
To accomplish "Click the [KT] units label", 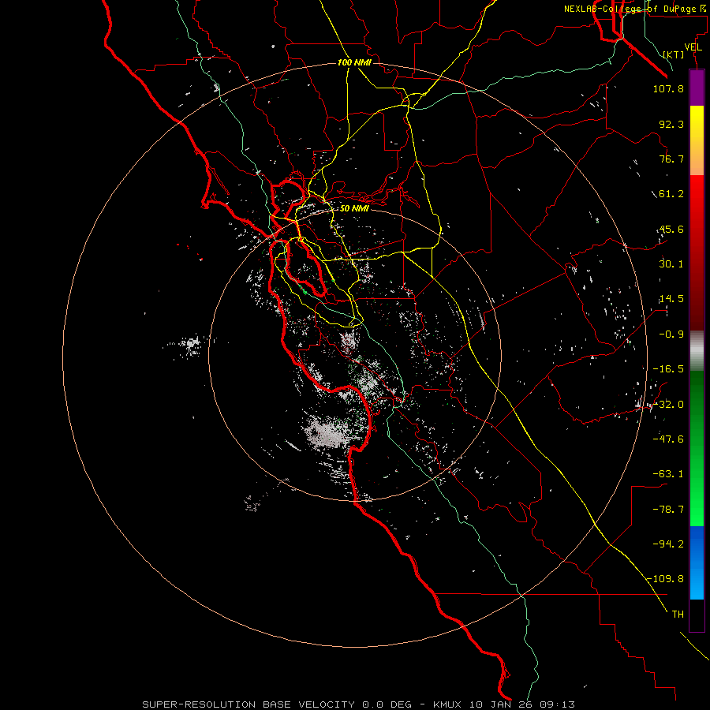I will 673,54.
